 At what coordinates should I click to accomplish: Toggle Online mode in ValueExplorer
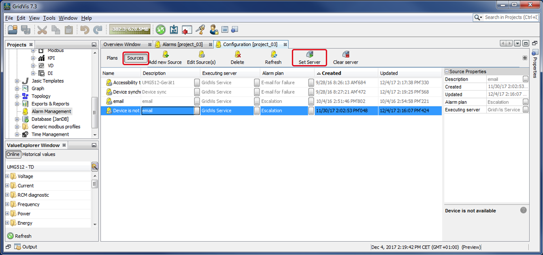point(13,154)
